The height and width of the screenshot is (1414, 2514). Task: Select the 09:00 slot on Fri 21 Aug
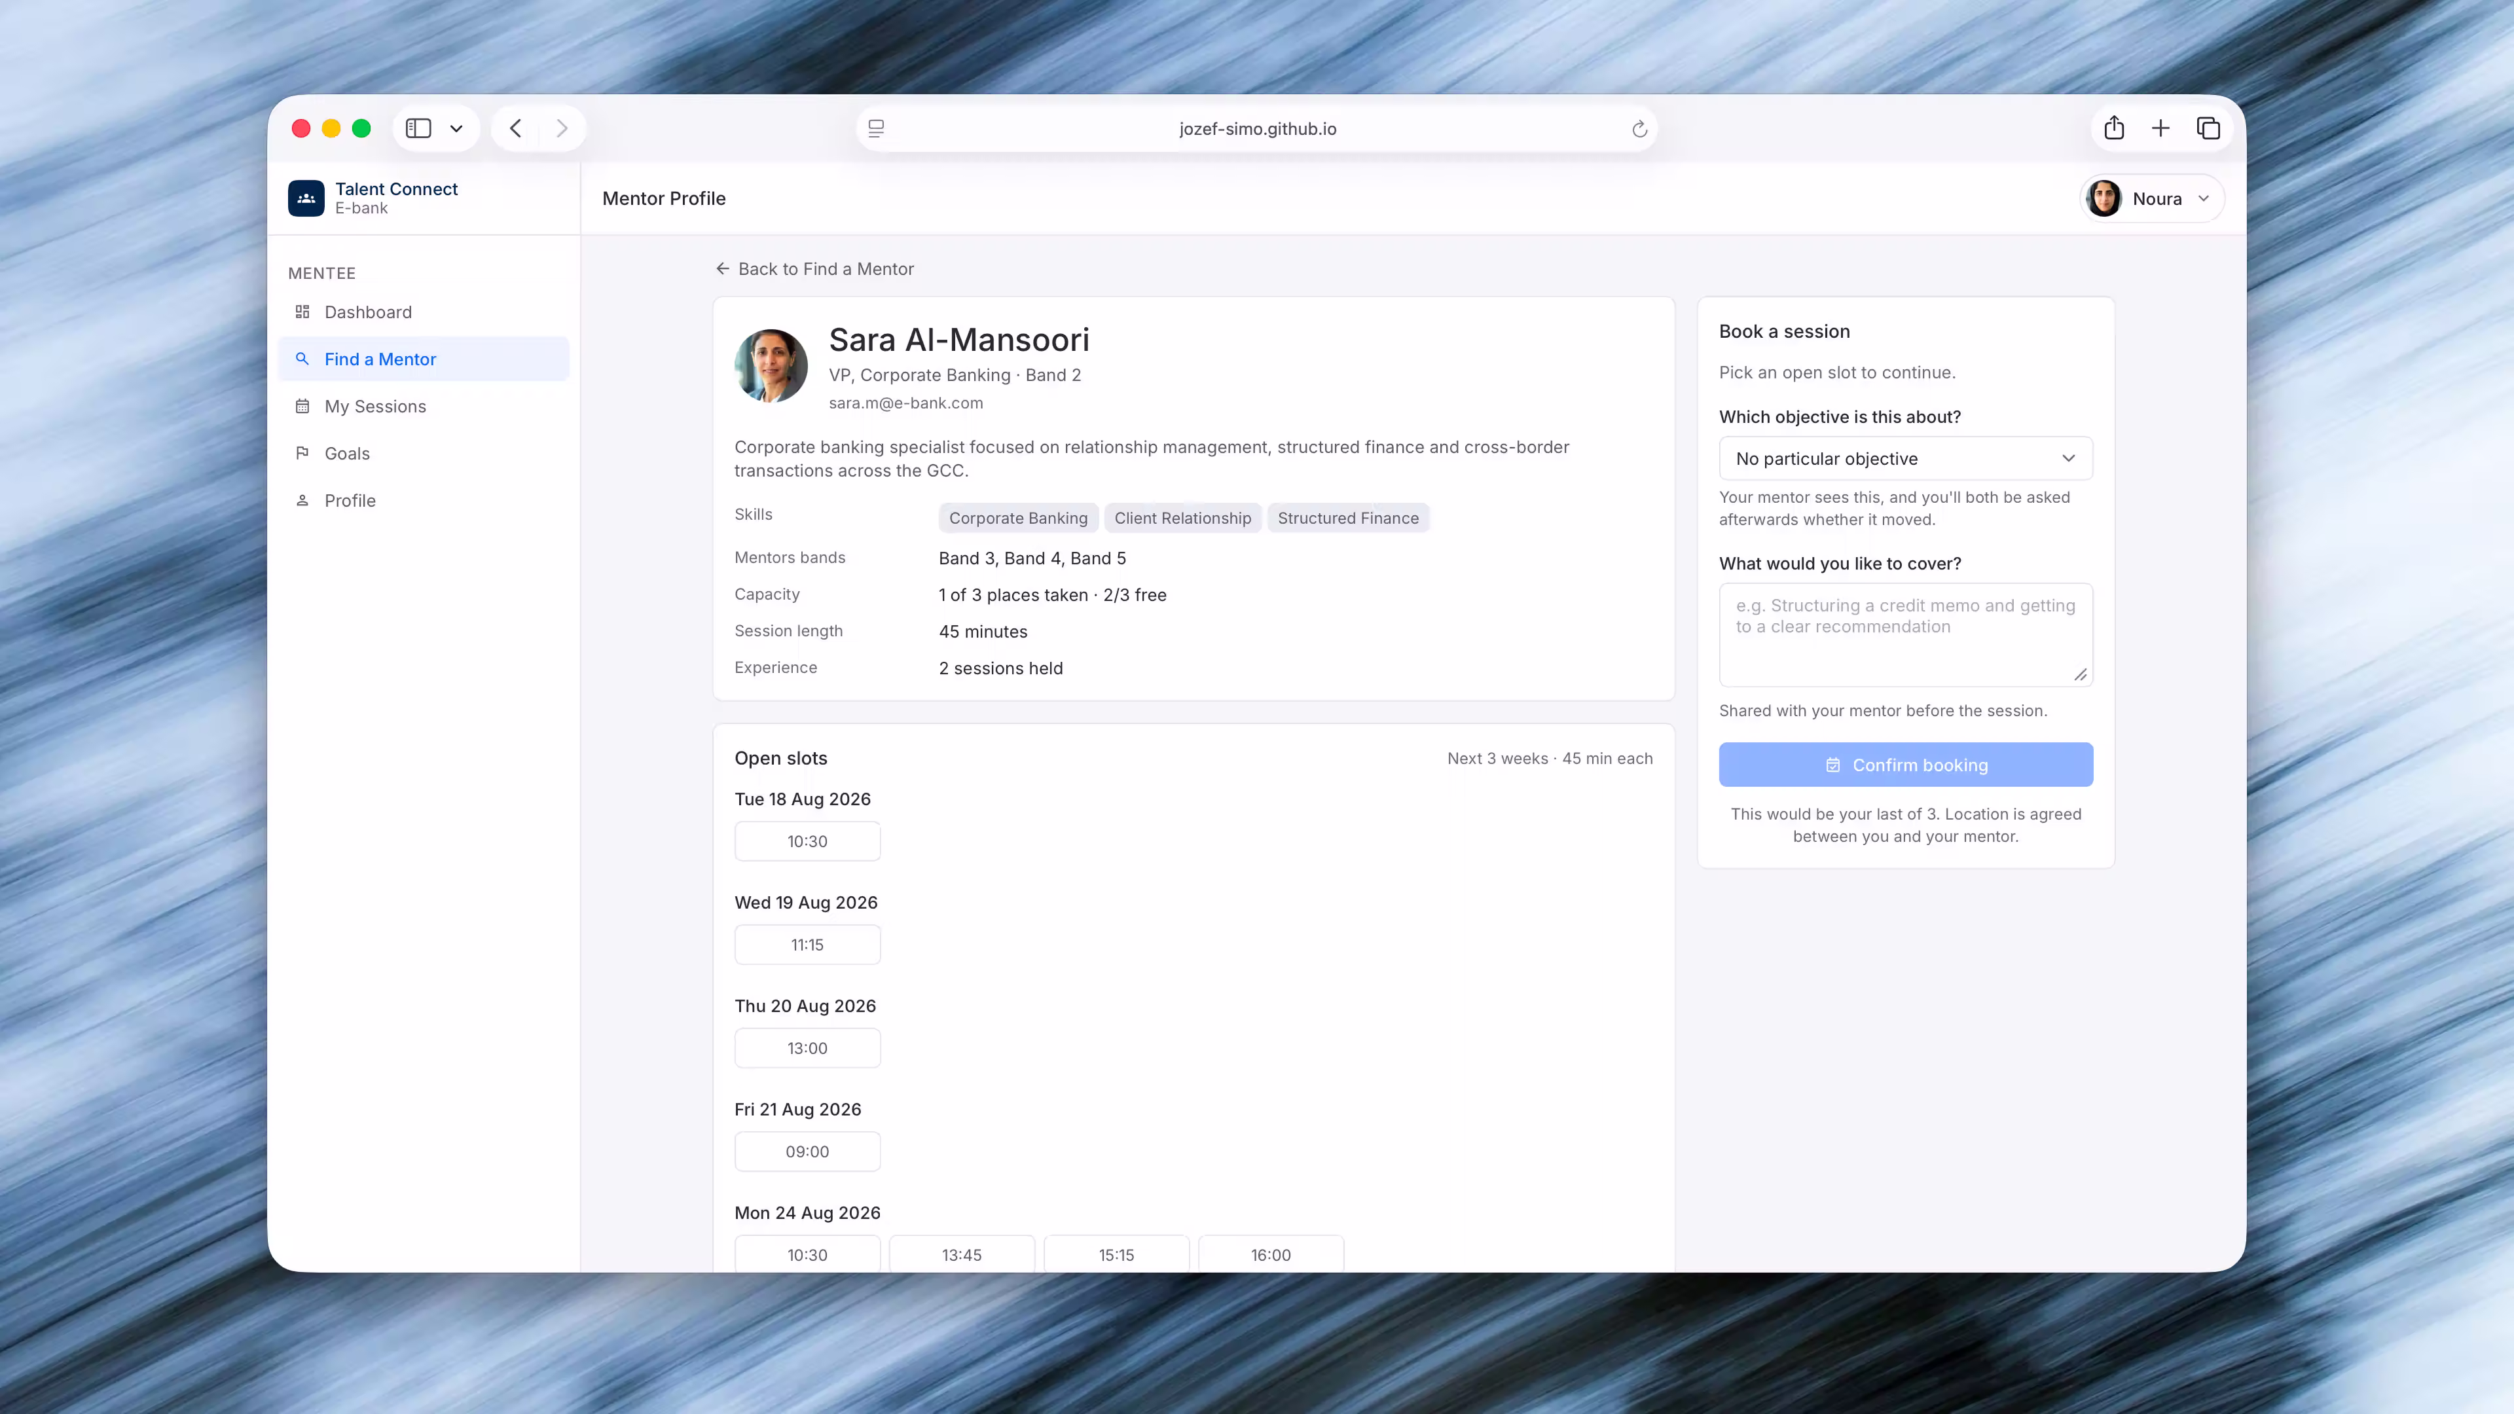[x=807, y=1151]
